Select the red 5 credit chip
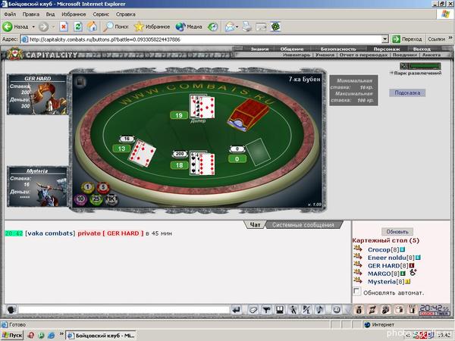455x341 pixels. click(103, 187)
